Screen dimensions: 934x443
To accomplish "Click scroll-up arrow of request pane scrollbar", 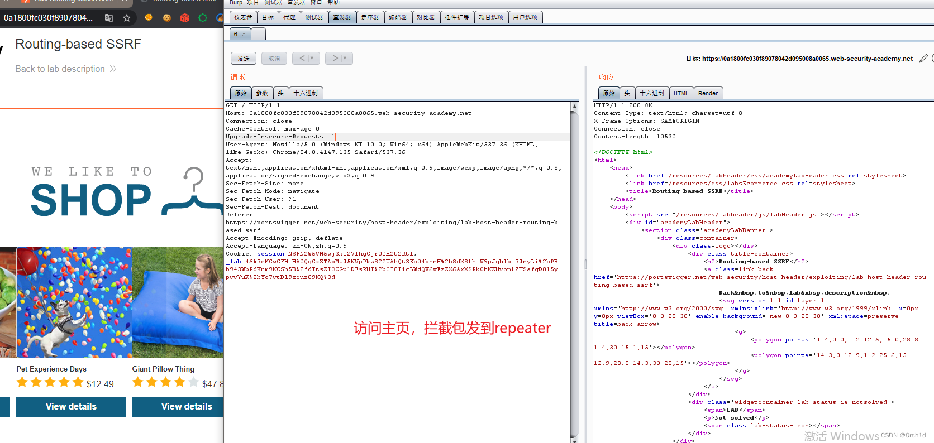I will click(574, 106).
